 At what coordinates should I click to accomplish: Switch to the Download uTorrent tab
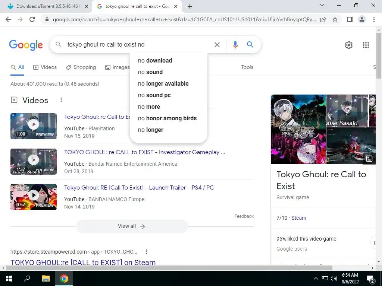point(46,6)
